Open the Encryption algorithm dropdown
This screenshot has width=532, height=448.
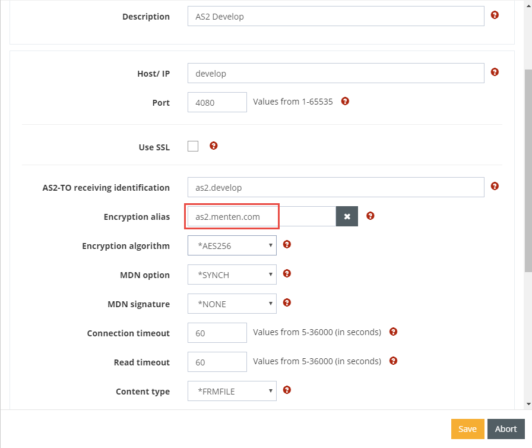[232, 245]
